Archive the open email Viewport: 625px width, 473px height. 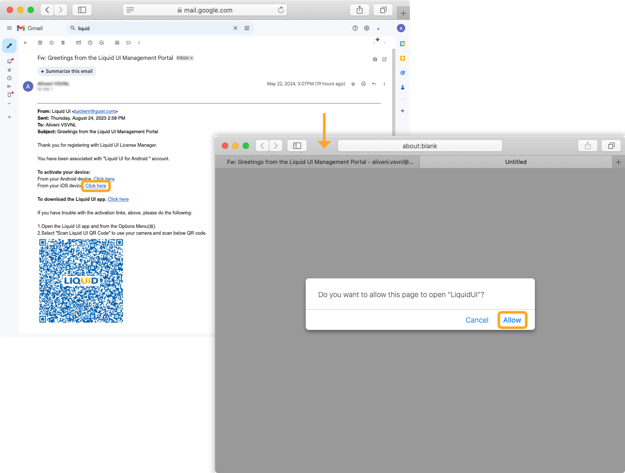pyautogui.click(x=40, y=43)
